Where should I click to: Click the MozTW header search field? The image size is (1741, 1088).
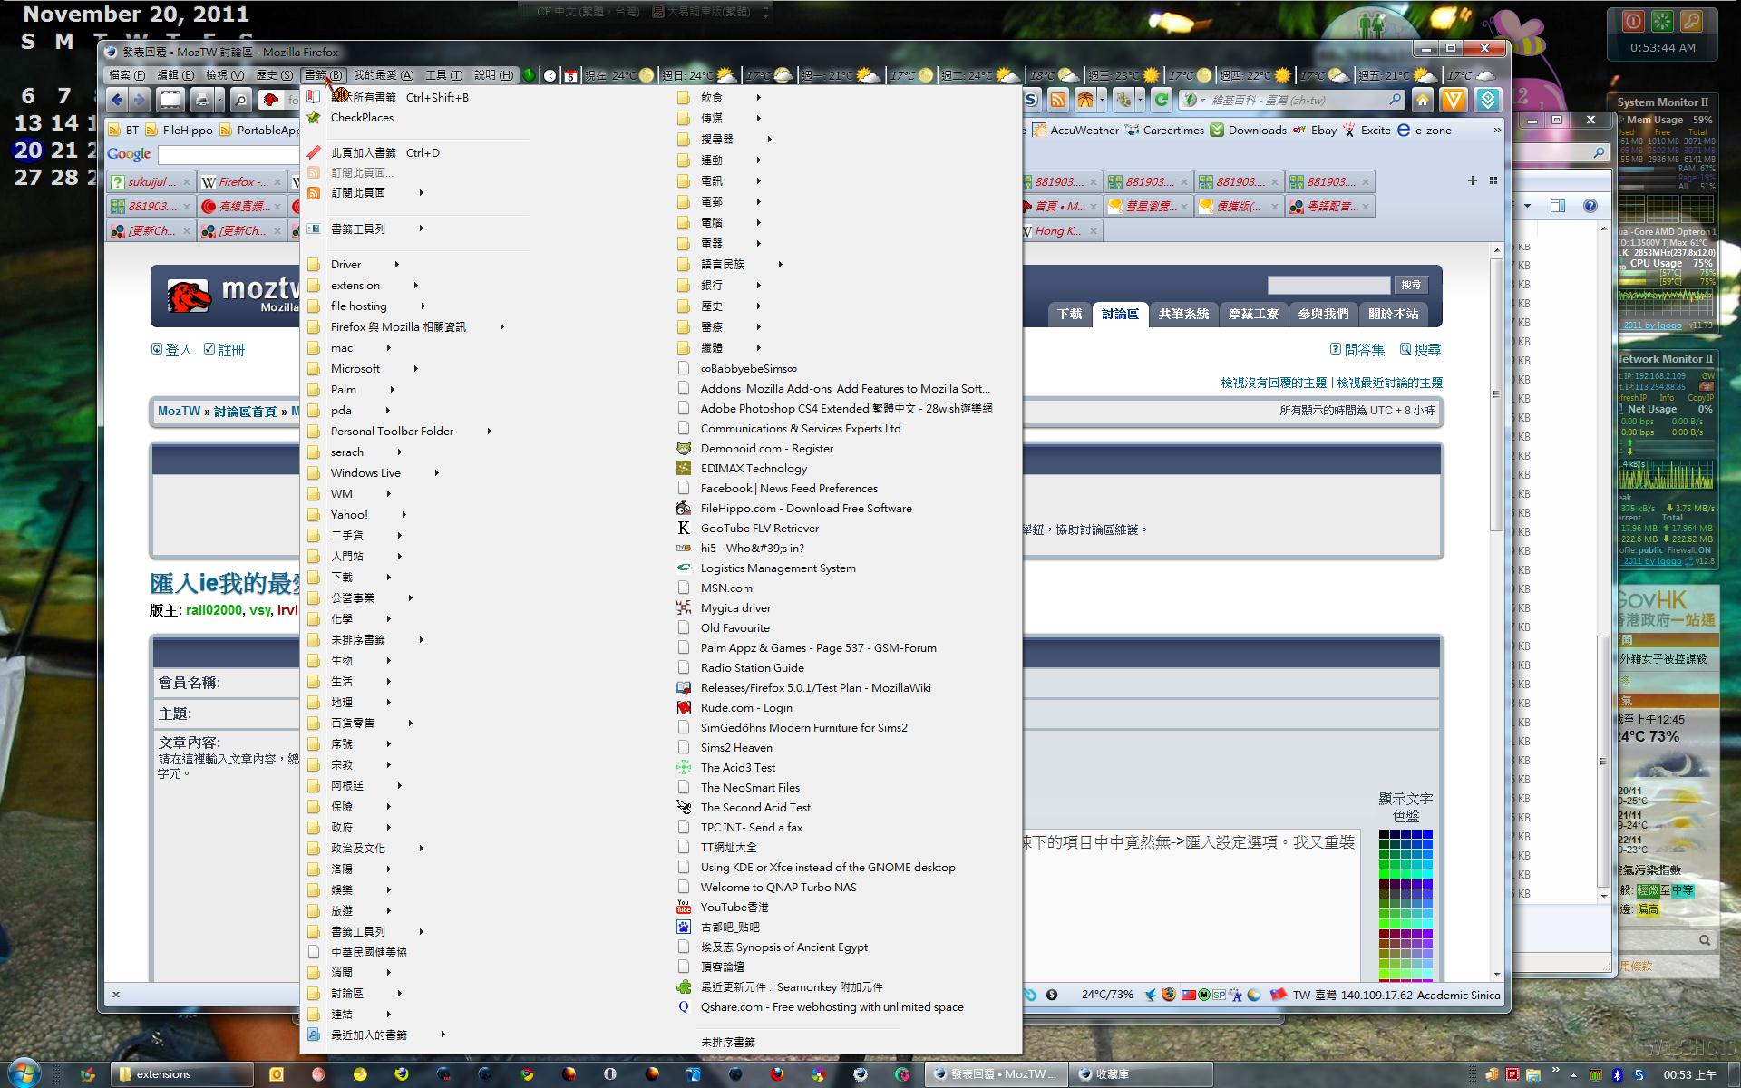coord(1328,285)
